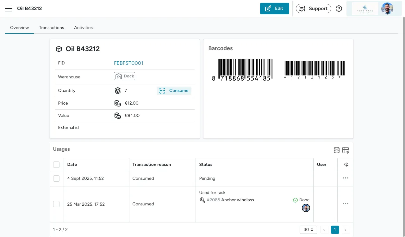The image size is (405, 237).
Task: Open the FEBFST0001 FID link
Action: pos(128,63)
